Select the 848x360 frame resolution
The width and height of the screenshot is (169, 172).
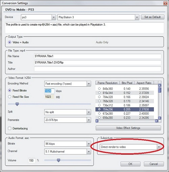pos(99,89)
